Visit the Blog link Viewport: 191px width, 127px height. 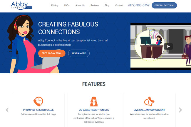(x=107, y=5)
